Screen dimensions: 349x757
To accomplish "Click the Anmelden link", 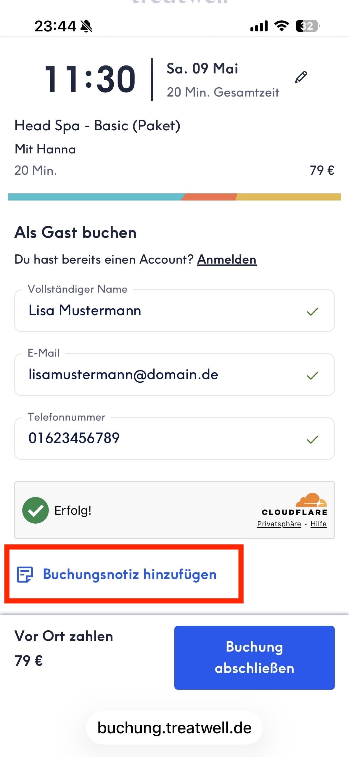I will 226,259.
